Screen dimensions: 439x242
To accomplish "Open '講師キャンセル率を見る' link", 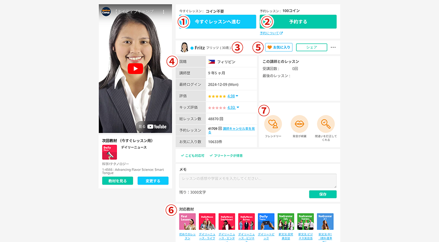I will [x=231, y=130].
